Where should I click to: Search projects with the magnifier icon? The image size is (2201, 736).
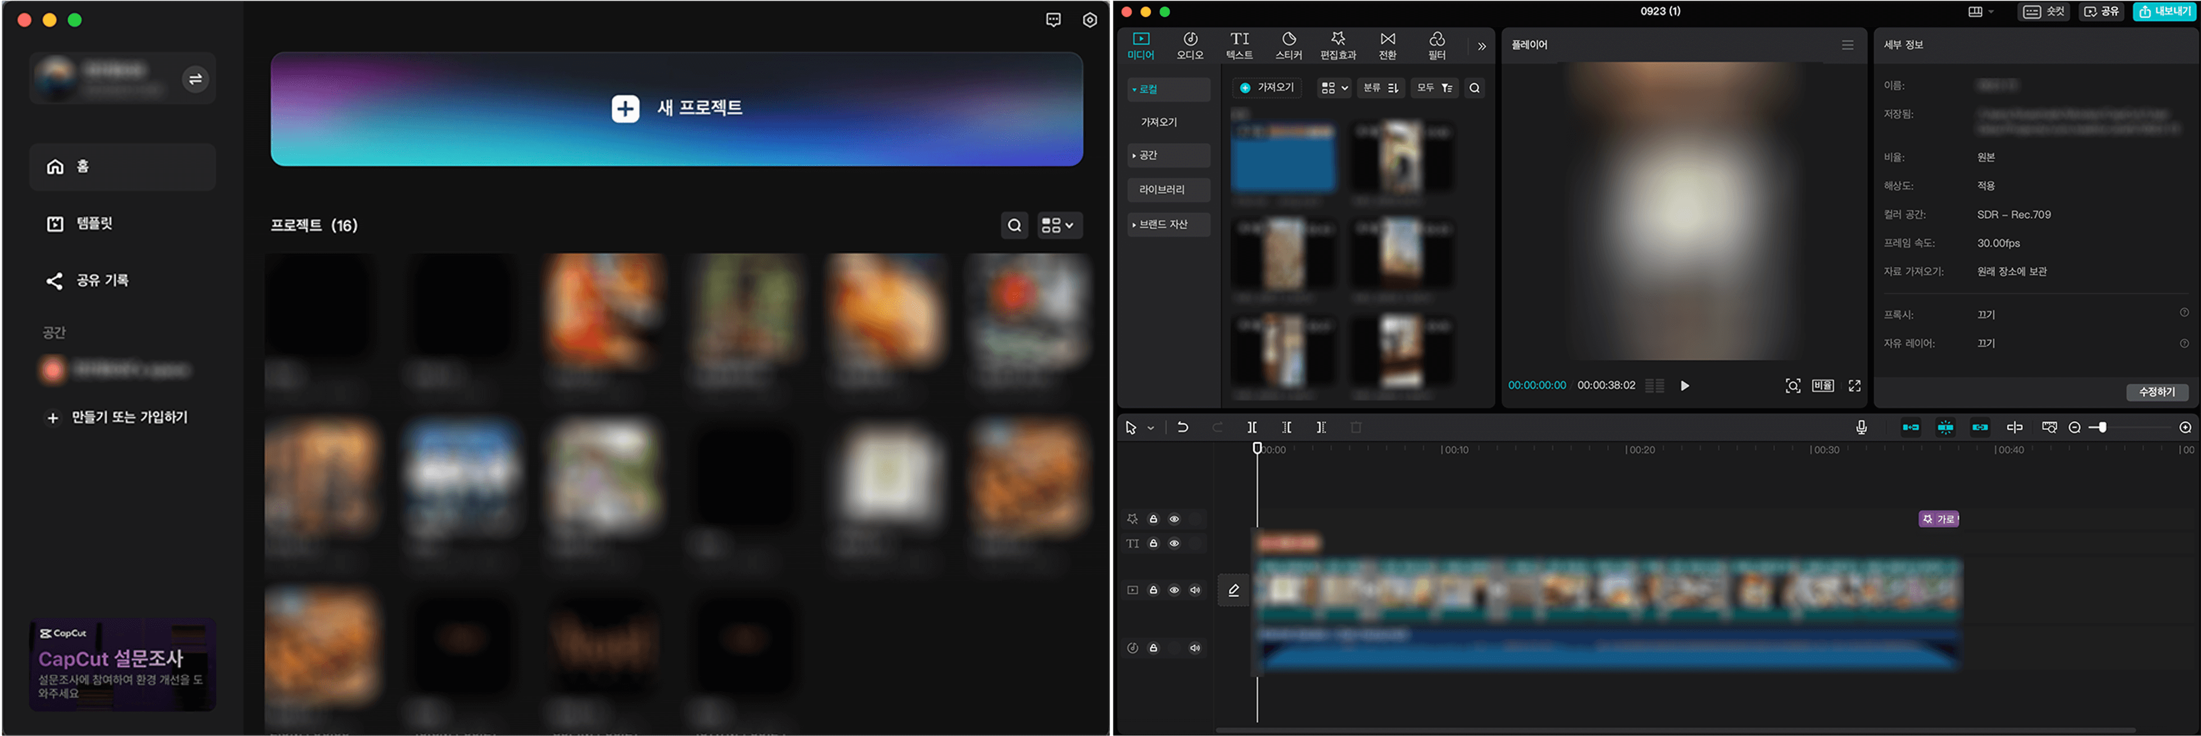1014,225
